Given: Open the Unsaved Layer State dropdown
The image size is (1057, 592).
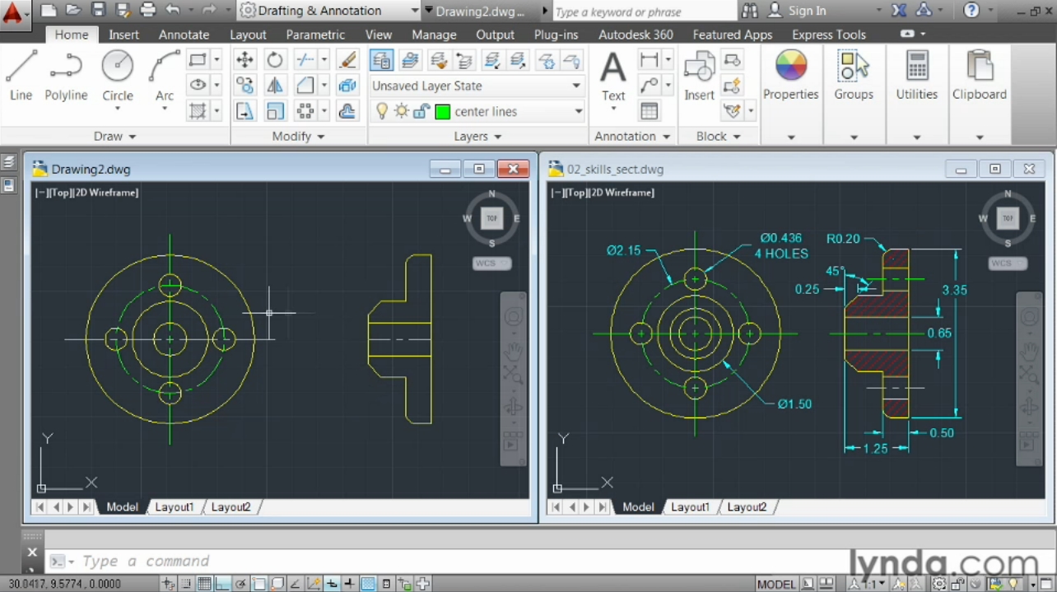Looking at the screenshot, I should click(477, 86).
